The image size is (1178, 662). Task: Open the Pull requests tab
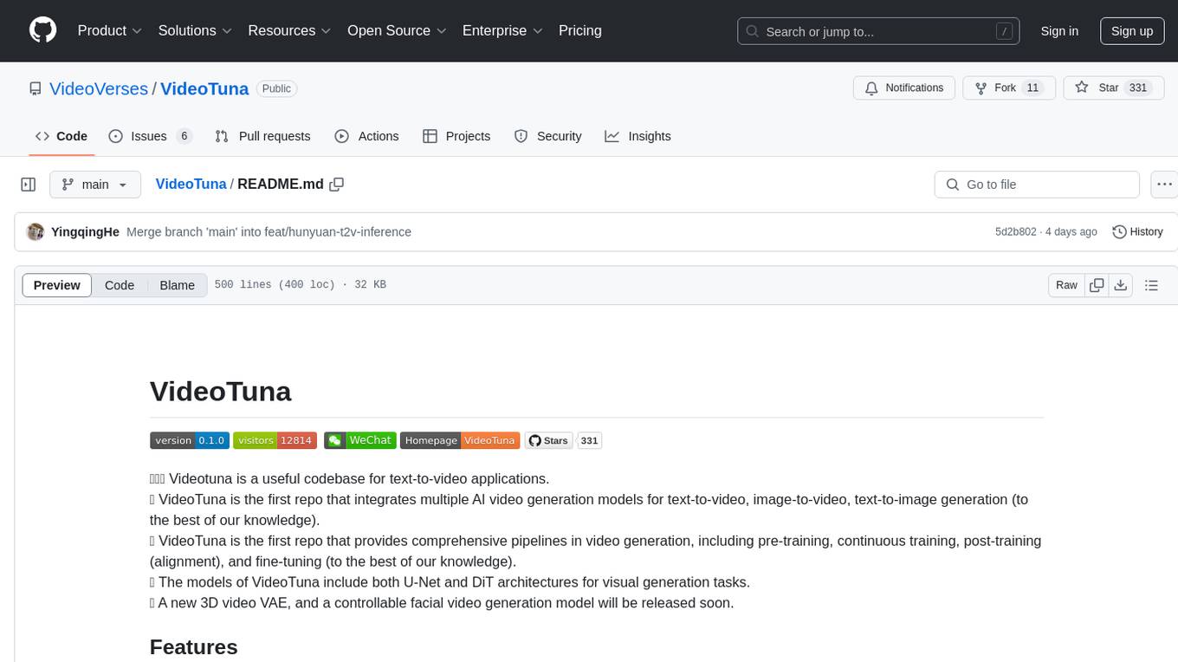click(x=262, y=136)
